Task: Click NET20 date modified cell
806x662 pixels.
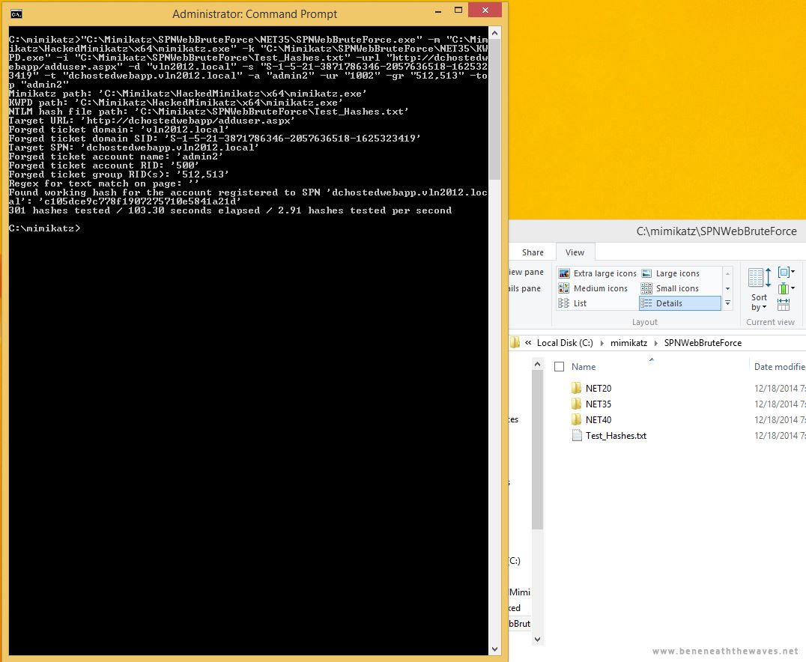Action: pos(779,389)
